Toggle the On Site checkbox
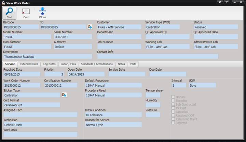 click(x=173, y=97)
